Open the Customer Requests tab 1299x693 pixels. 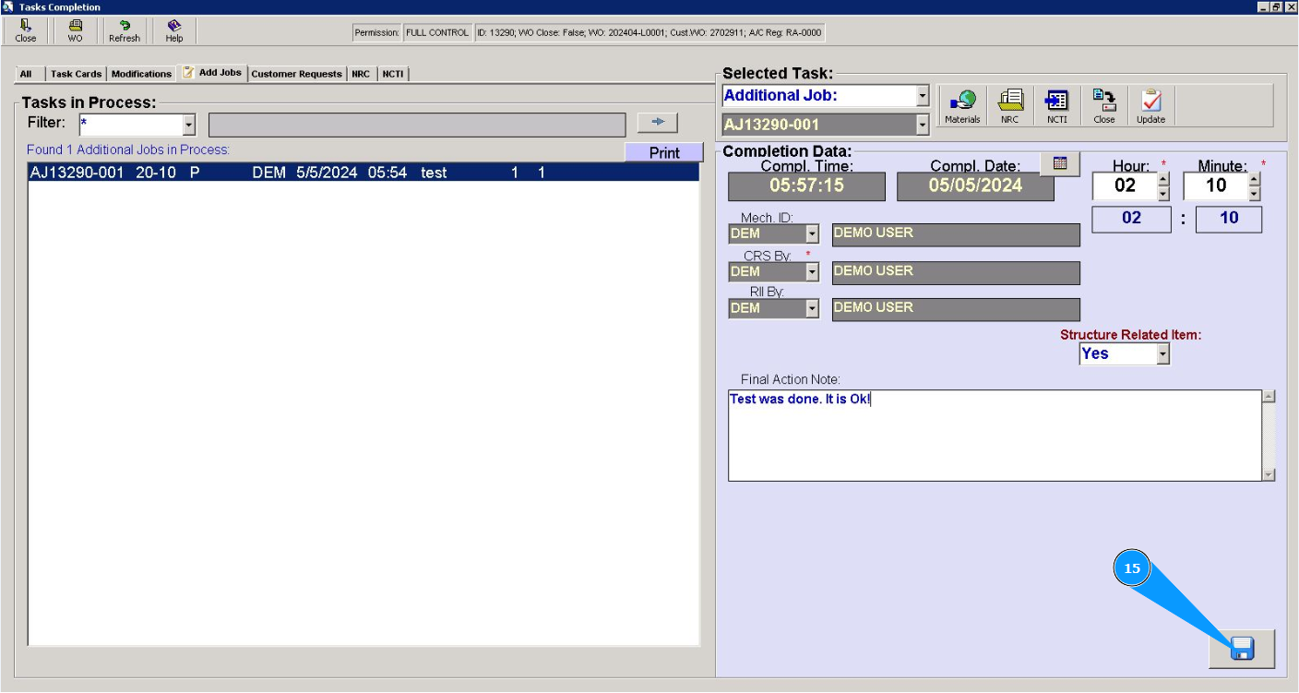click(x=296, y=74)
